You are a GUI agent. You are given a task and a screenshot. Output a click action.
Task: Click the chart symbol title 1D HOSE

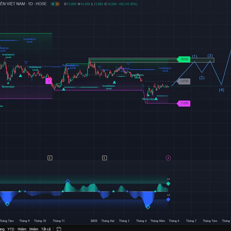click(23, 4)
